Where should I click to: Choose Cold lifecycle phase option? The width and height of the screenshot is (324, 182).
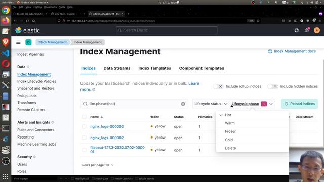pos(252,140)
